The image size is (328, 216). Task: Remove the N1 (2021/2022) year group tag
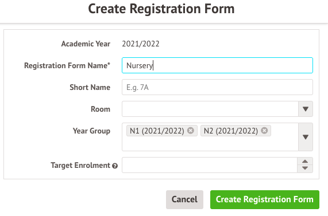190,131
